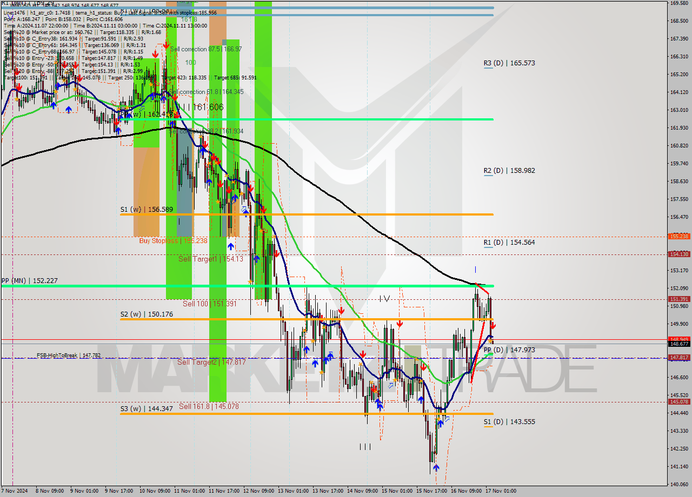The height and width of the screenshot is (497, 692).
Task: Click the Sell 100 | 151.391 label
Action: pyautogui.click(x=210, y=304)
